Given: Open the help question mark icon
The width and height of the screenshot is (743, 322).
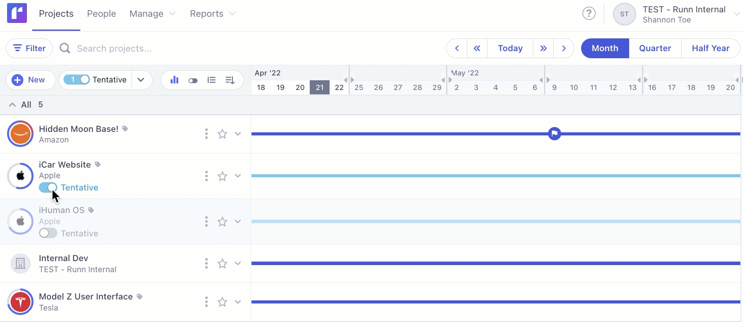Looking at the screenshot, I should (589, 14).
